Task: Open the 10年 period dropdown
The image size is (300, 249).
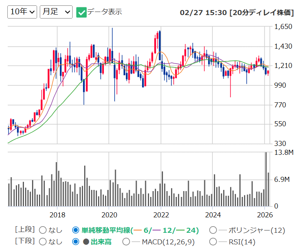Action: point(22,12)
